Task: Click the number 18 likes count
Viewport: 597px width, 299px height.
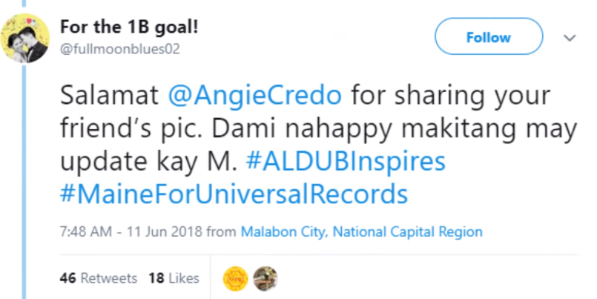Action: click(156, 278)
